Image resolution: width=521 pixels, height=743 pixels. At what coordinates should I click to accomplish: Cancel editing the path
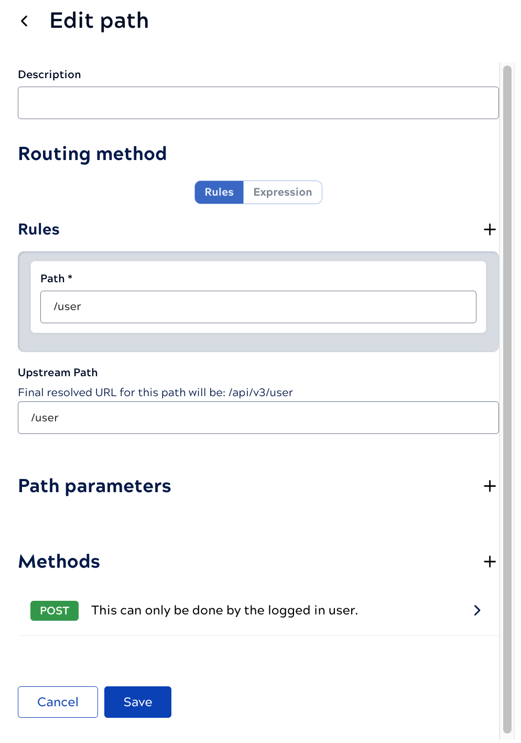(58, 702)
